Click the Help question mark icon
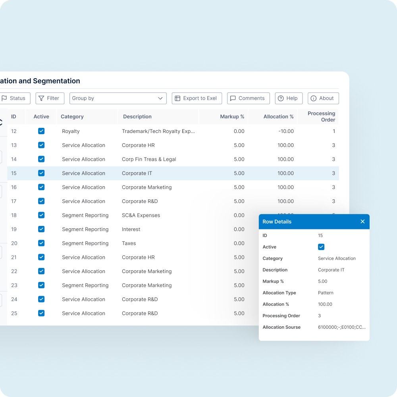The width and height of the screenshot is (397, 397). (x=281, y=98)
